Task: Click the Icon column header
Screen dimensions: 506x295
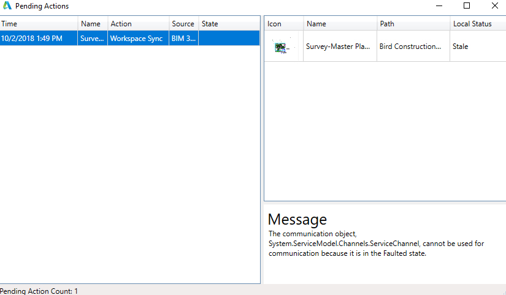Action: pos(284,24)
